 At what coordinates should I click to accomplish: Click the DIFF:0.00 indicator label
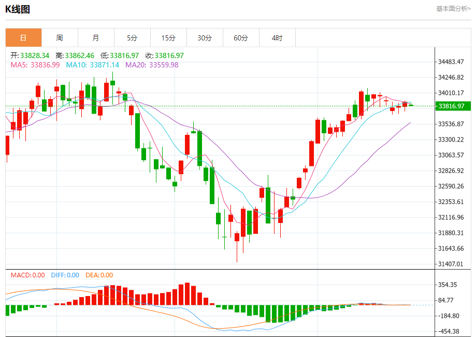[65, 275]
